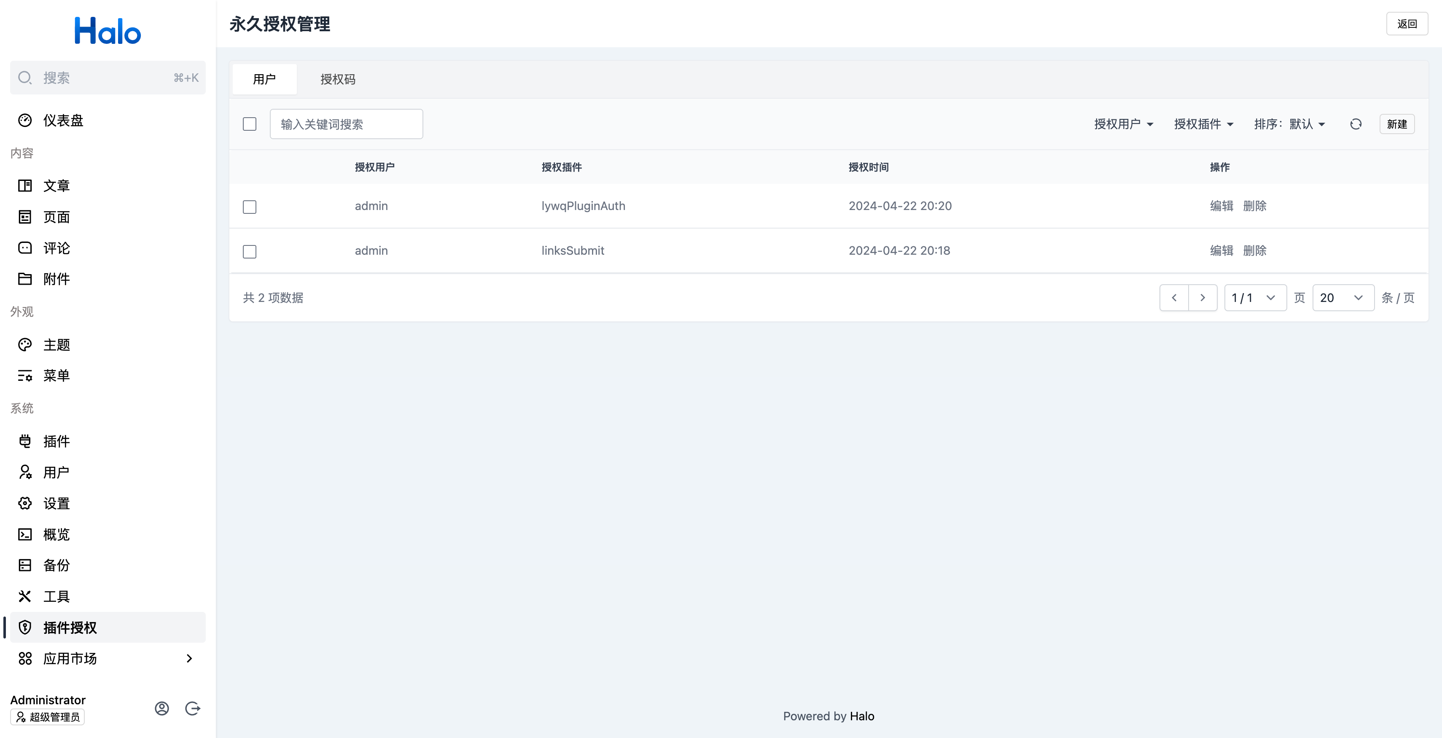Click the 共 2 项数据 total count
The width and height of the screenshot is (1442, 738).
[273, 298]
